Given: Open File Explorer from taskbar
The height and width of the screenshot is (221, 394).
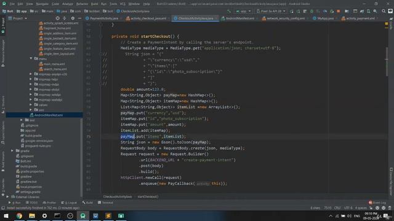Looking at the screenshot, I should [x=32, y=215].
